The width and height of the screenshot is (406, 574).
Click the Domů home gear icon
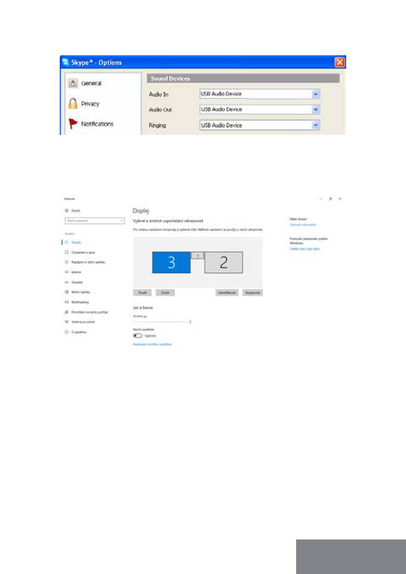[67, 211]
